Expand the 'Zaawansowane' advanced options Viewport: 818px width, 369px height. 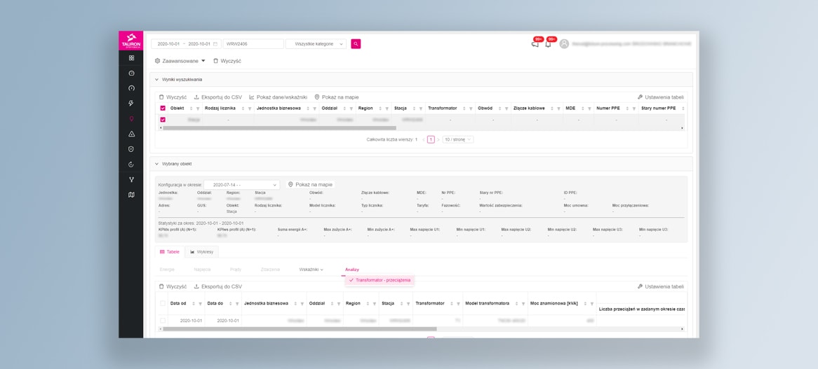180,61
